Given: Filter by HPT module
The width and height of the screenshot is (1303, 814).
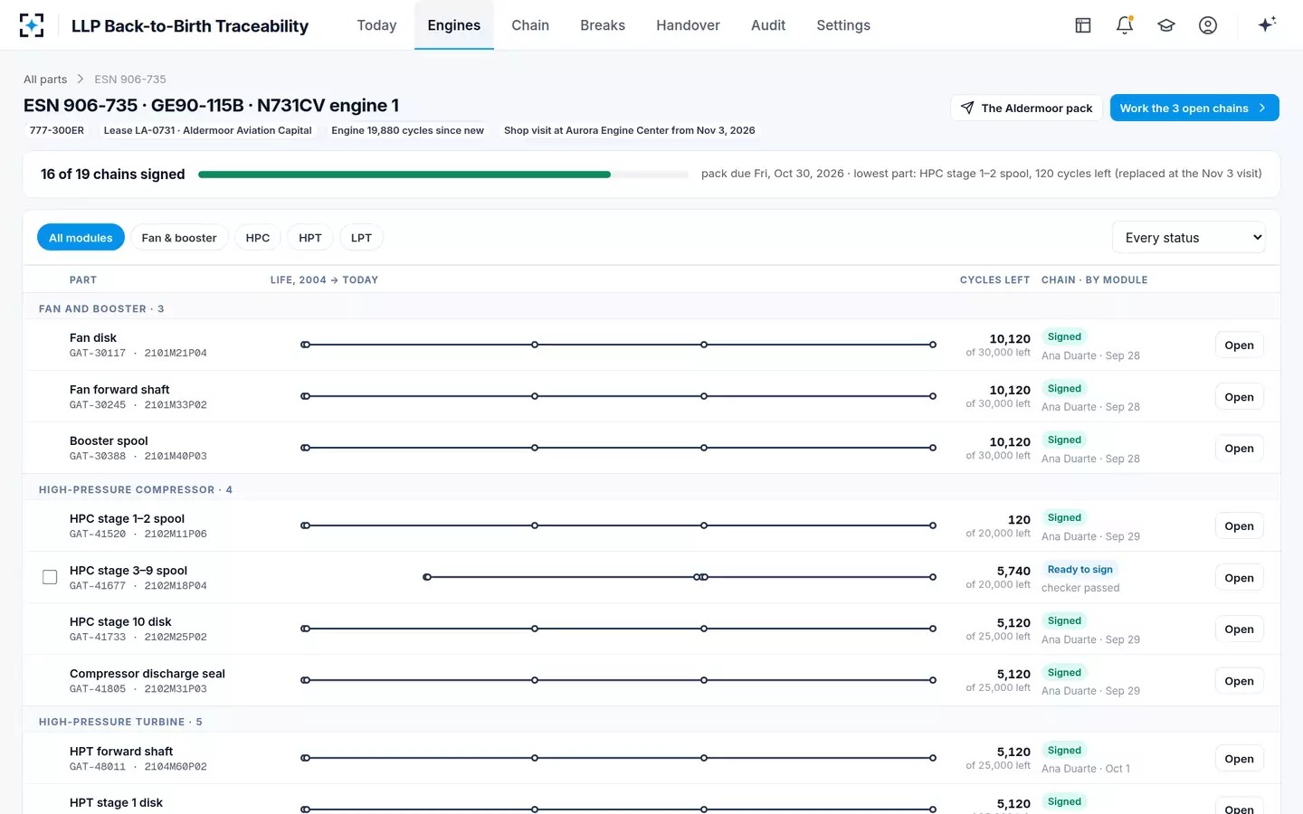Looking at the screenshot, I should (310, 238).
